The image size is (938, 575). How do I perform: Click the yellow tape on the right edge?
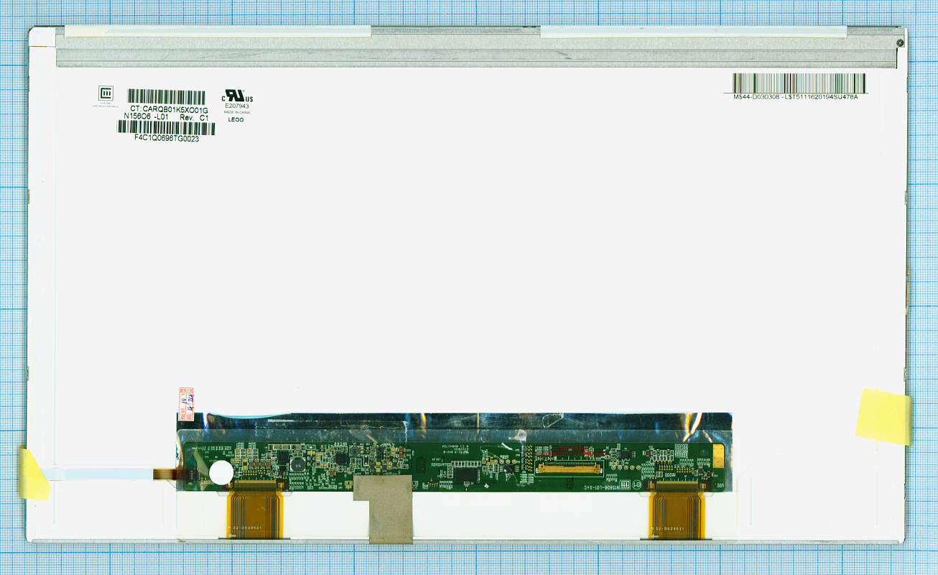[883, 416]
